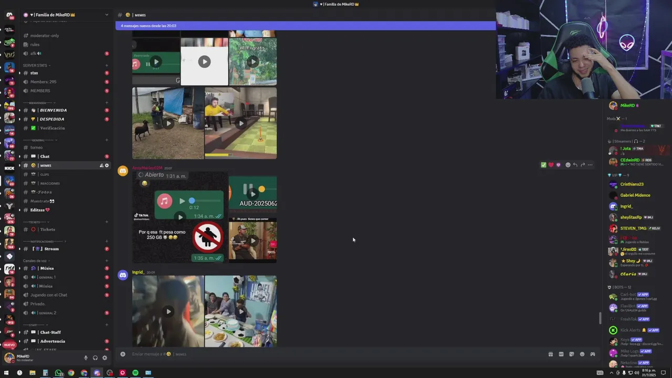Reply to the hovered message

coord(575,165)
